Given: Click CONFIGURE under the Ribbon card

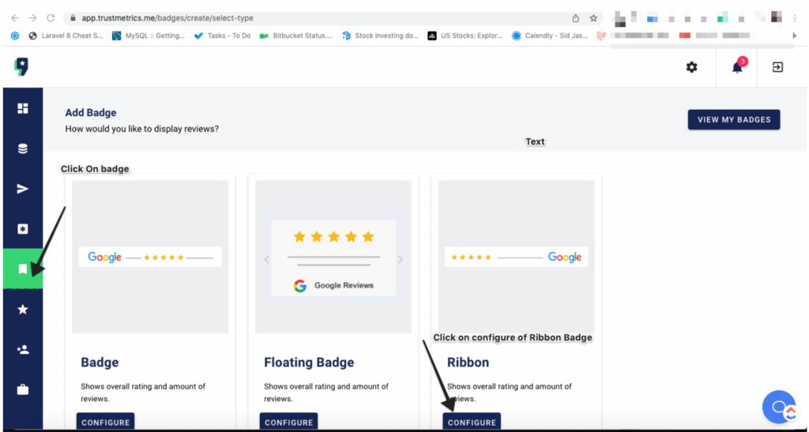Looking at the screenshot, I should coord(472,422).
